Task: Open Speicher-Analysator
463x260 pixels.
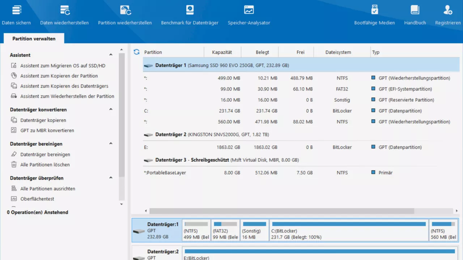Action: pyautogui.click(x=249, y=15)
